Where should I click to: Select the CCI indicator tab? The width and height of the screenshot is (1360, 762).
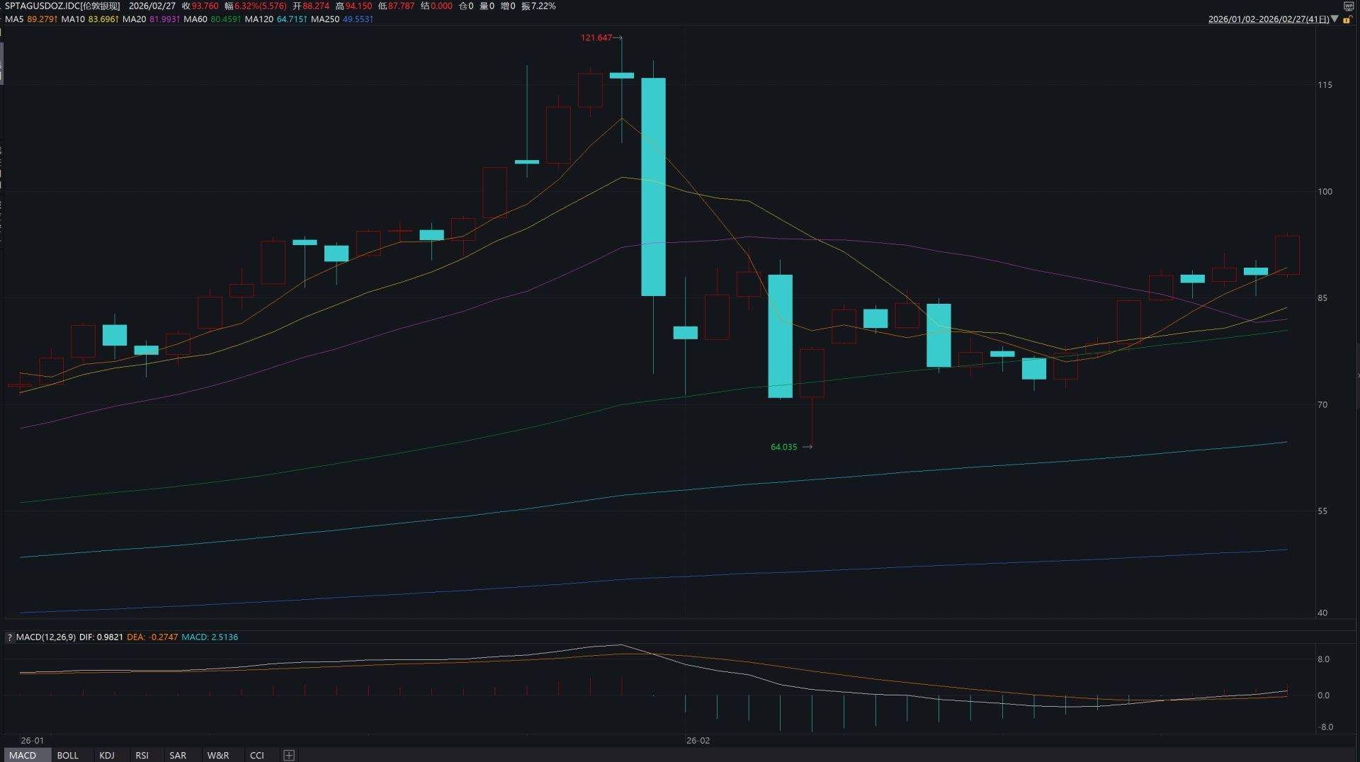[257, 755]
